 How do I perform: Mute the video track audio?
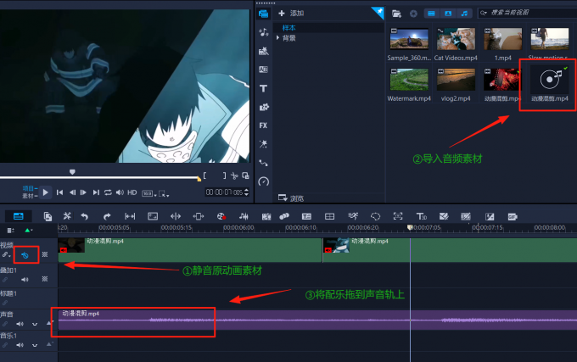25,255
